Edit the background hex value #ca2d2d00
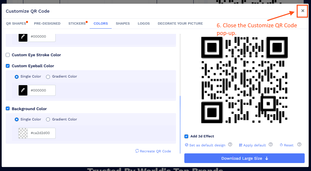This screenshot has height=171, width=311. coord(41,133)
